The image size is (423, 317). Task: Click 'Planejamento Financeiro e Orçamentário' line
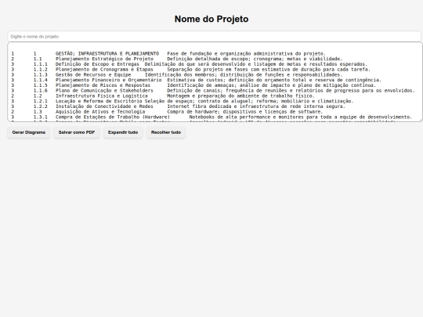[x=108, y=80]
